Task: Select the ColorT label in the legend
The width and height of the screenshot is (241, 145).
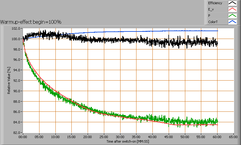Action: [x=213, y=22]
